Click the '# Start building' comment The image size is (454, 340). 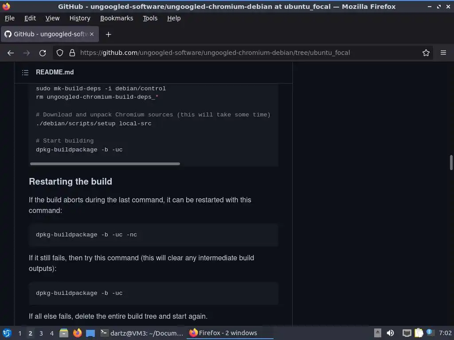(x=65, y=141)
